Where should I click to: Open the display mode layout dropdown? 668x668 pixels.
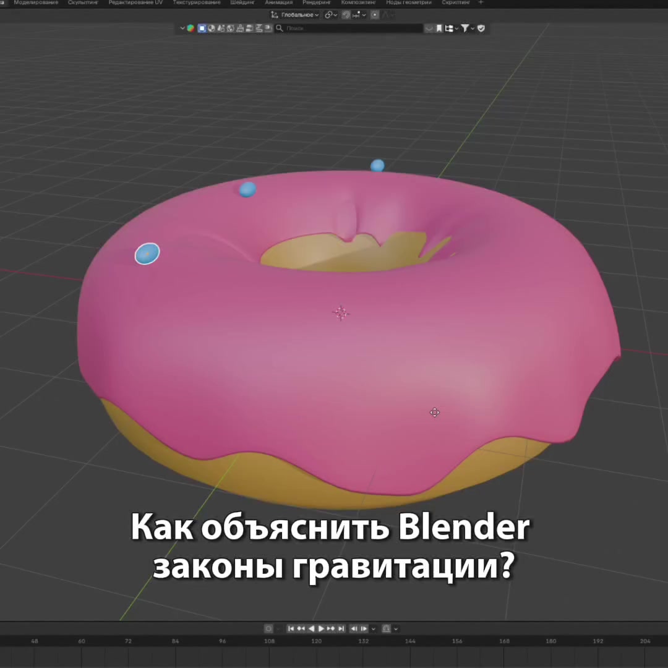(451, 28)
